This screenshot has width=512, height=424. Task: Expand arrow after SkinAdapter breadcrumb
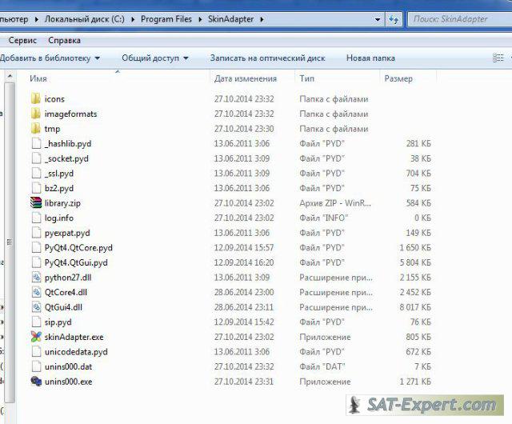pos(262,19)
